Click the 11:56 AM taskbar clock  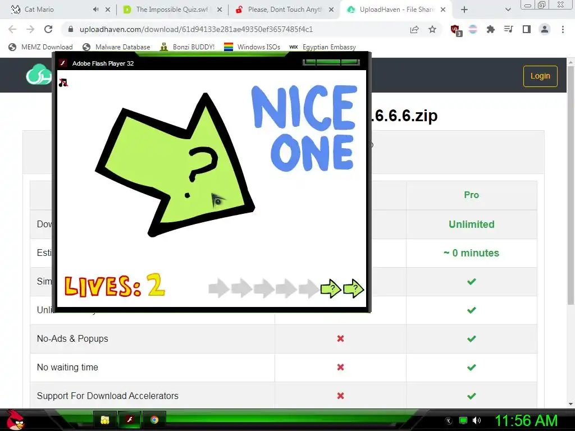tap(526, 420)
